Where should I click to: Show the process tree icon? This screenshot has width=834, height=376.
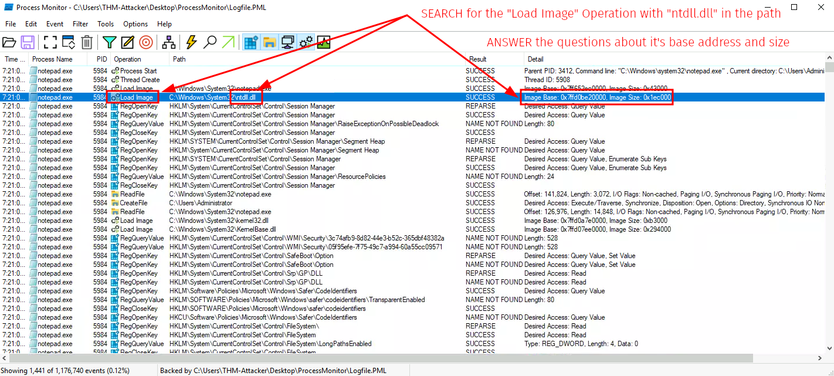tap(169, 42)
